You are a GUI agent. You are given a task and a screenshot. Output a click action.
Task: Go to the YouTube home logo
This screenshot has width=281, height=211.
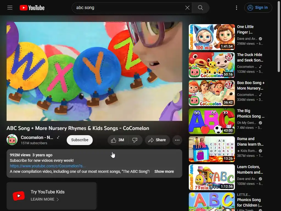point(32,8)
